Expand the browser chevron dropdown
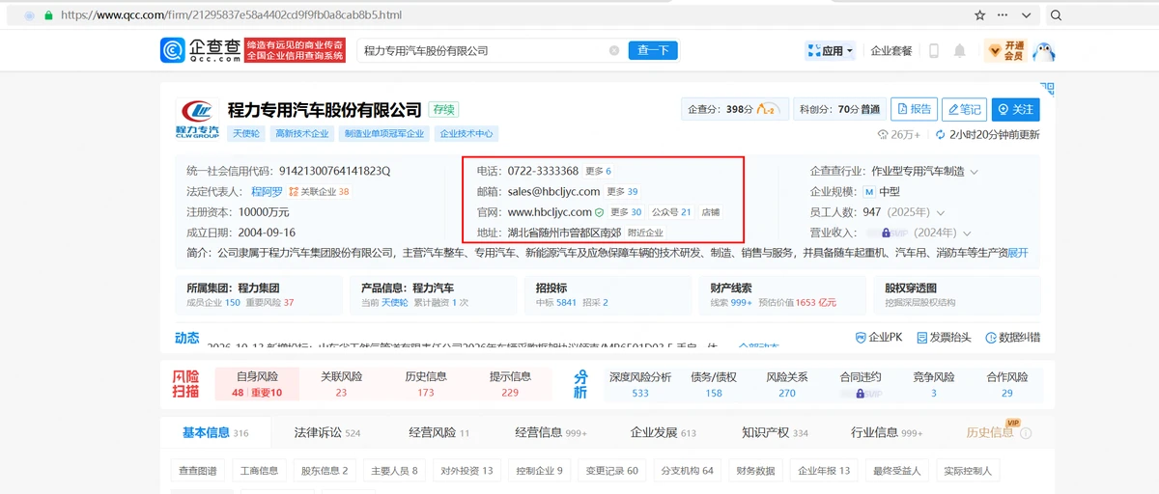Screen dimensions: 1159x494 click(1027, 15)
